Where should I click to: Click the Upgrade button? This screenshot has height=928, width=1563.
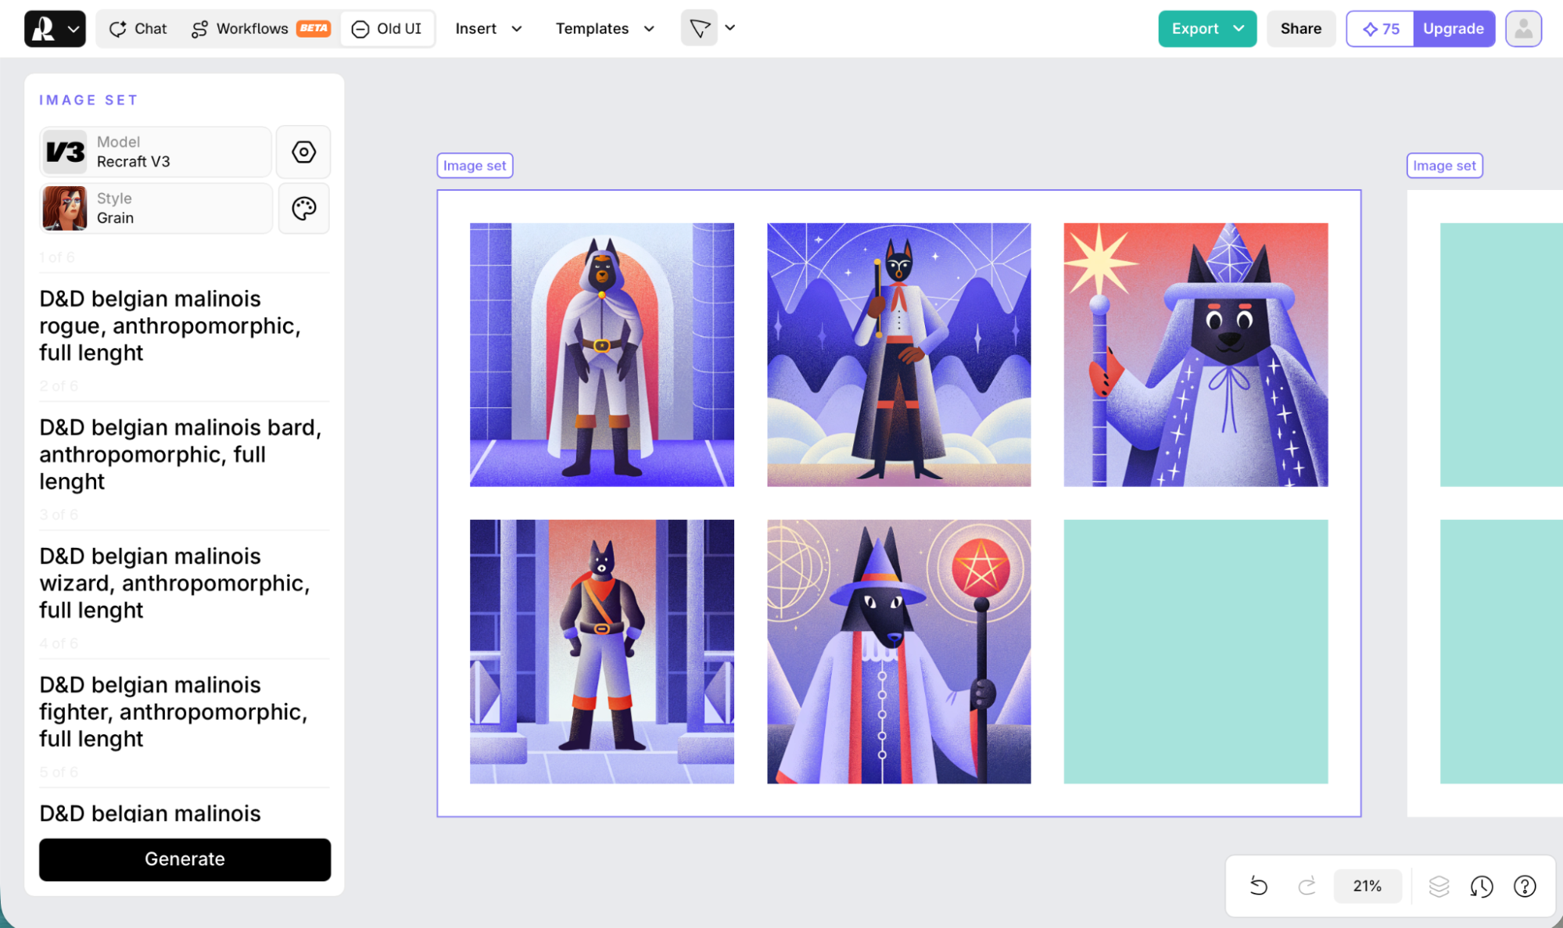coord(1454,28)
